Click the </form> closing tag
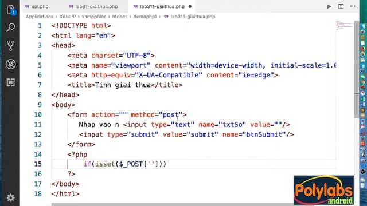The width and height of the screenshot is (367, 206). click(81, 144)
